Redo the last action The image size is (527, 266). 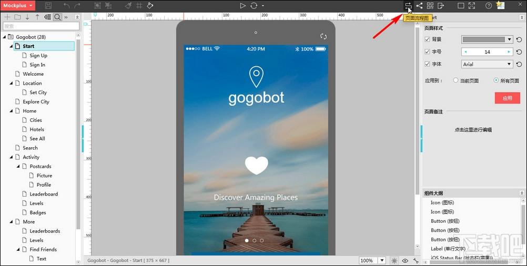[x=78, y=5]
